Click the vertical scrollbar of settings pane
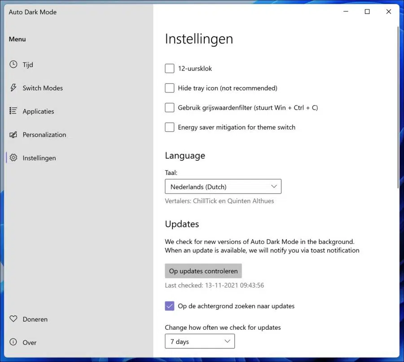Screen dimensions: 404x362 398,107
